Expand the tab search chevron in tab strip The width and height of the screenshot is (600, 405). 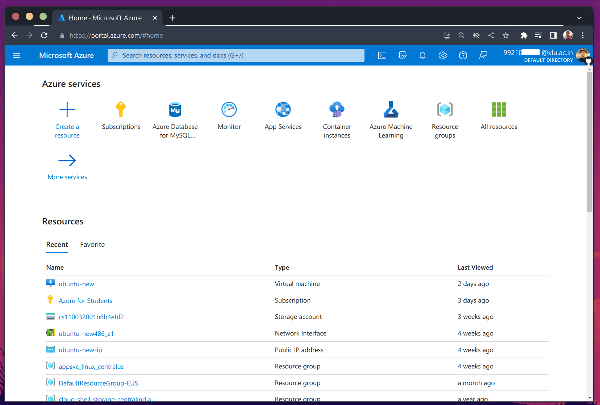tap(579, 18)
